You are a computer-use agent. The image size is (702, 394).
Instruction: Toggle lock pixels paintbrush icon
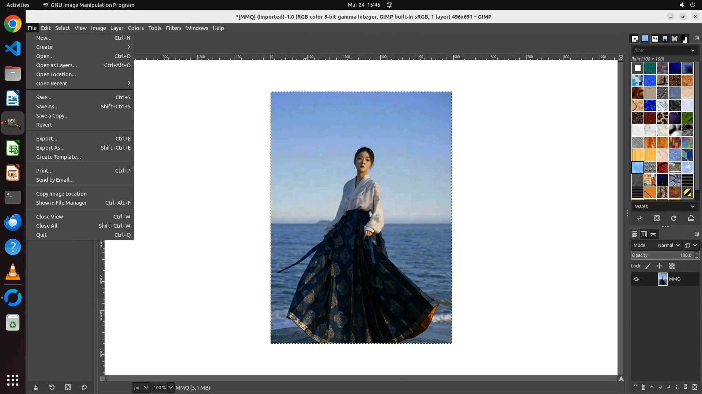click(648, 266)
